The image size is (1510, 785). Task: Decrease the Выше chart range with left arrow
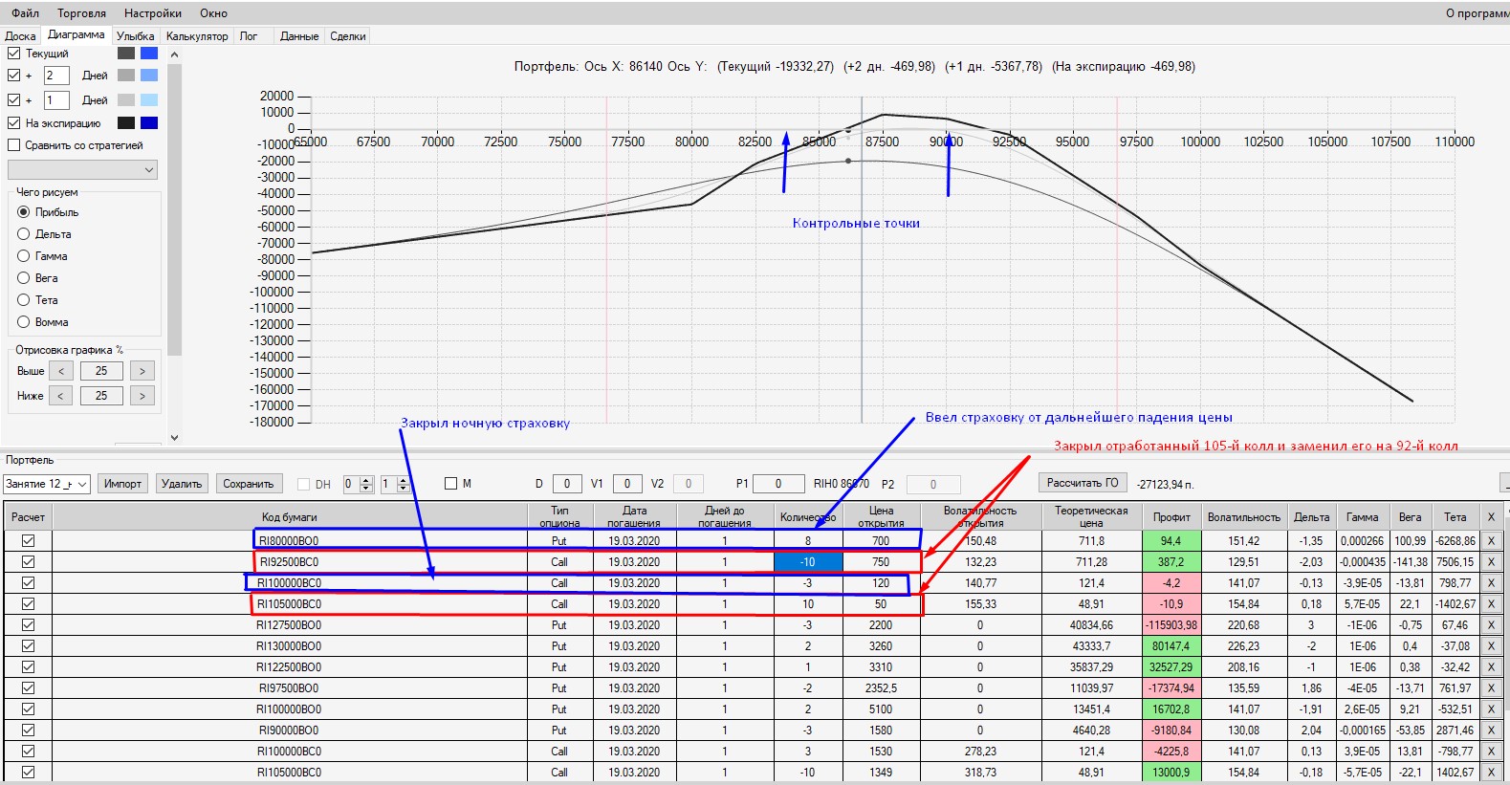pyautogui.click(x=61, y=371)
